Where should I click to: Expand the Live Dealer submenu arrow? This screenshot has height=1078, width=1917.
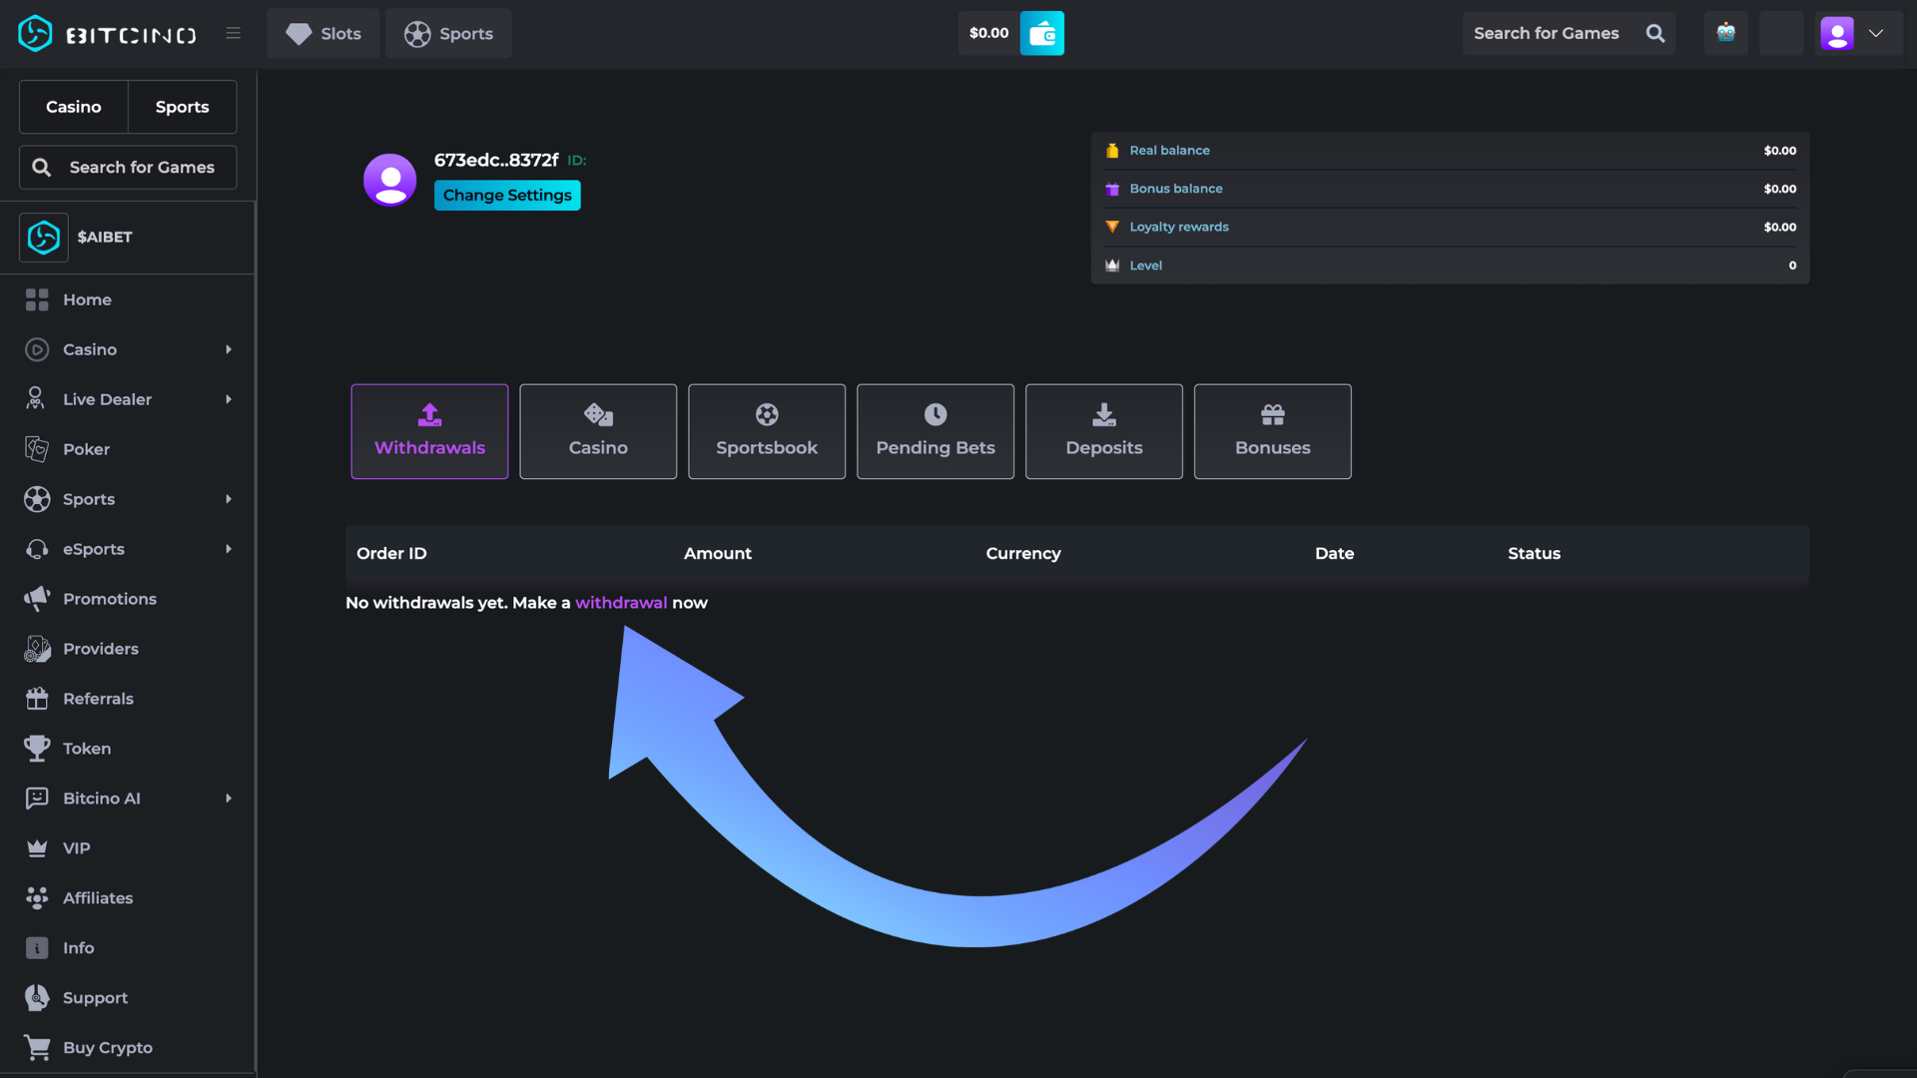tap(229, 399)
